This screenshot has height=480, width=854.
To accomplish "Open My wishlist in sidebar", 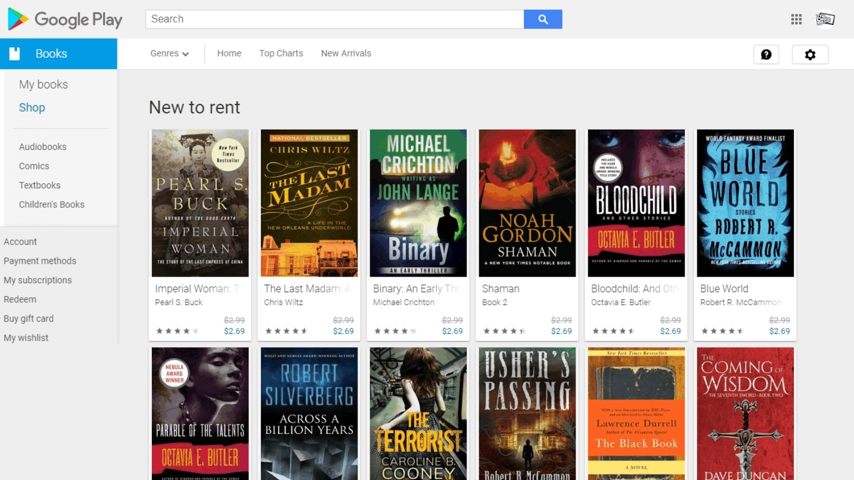I will [x=26, y=338].
